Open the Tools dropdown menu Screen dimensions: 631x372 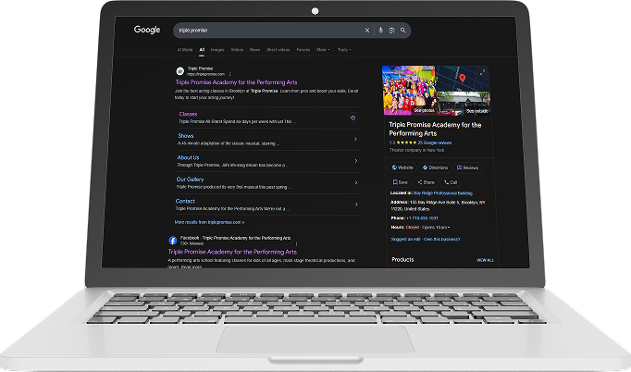[x=344, y=49]
